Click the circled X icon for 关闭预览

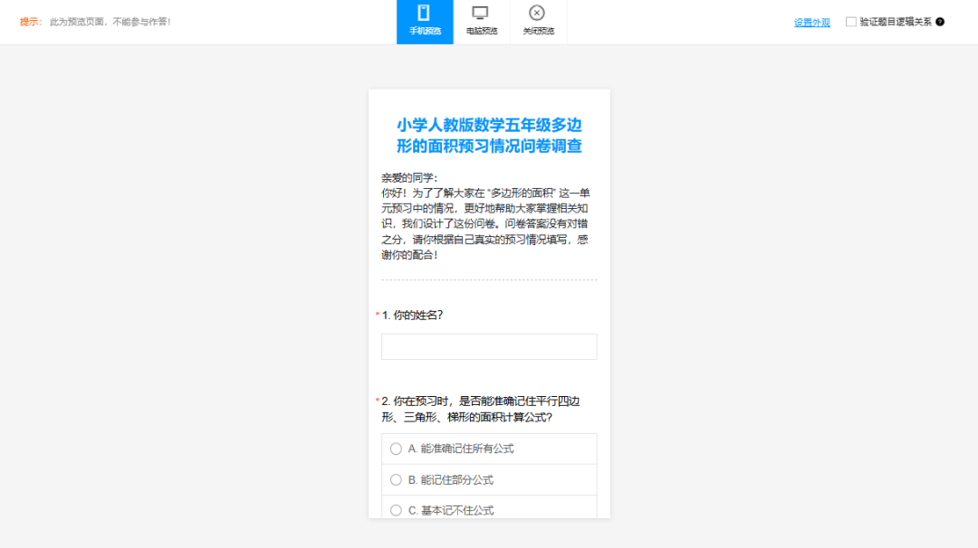537,13
